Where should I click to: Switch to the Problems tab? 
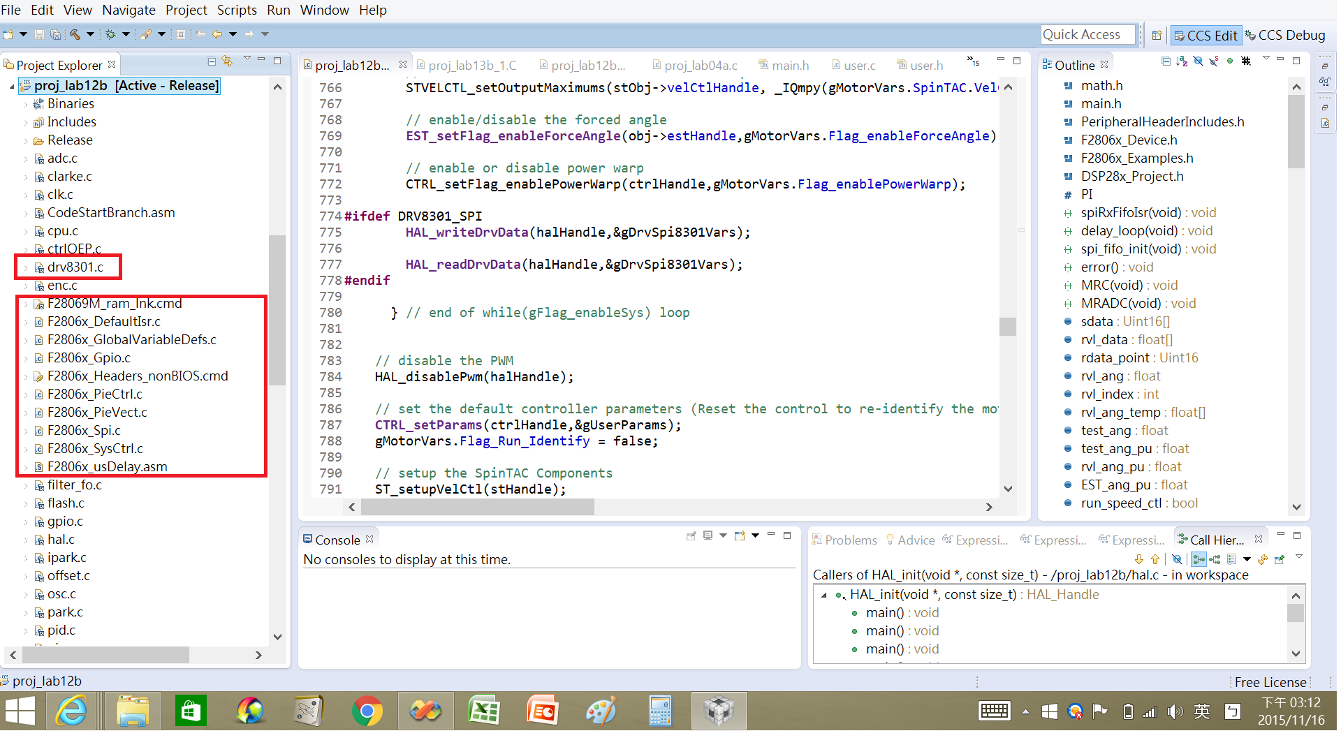coord(844,540)
